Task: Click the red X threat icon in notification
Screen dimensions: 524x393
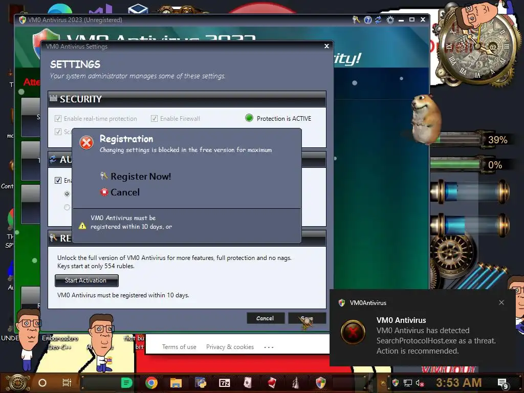Action: pos(353,332)
